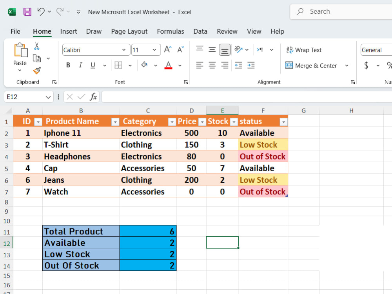Switch to Draw tab

click(x=94, y=31)
